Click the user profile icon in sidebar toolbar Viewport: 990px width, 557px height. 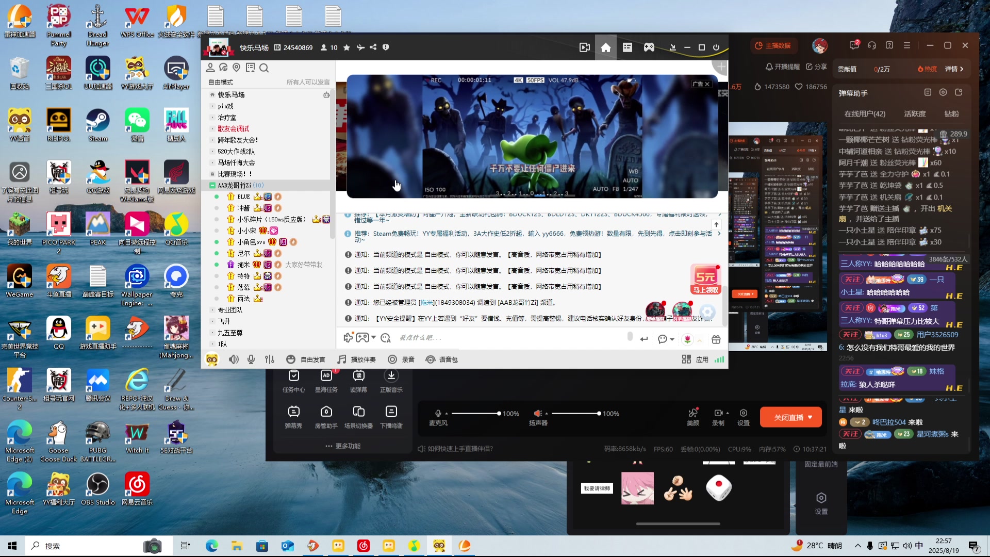coord(210,68)
